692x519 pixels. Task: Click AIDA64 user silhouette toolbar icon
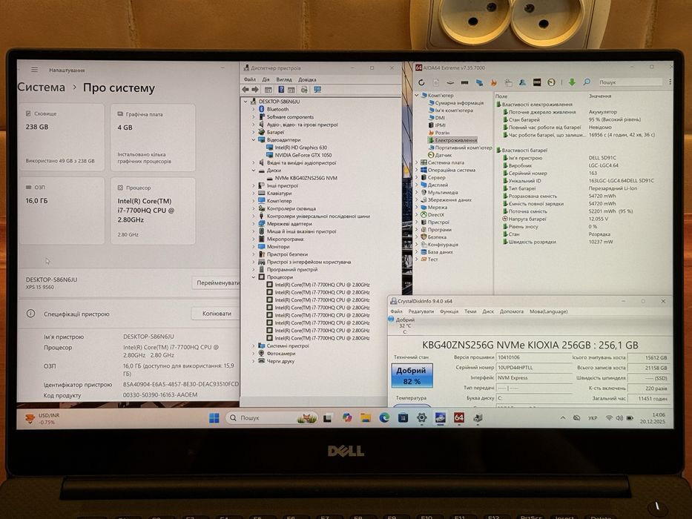(x=523, y=82)
